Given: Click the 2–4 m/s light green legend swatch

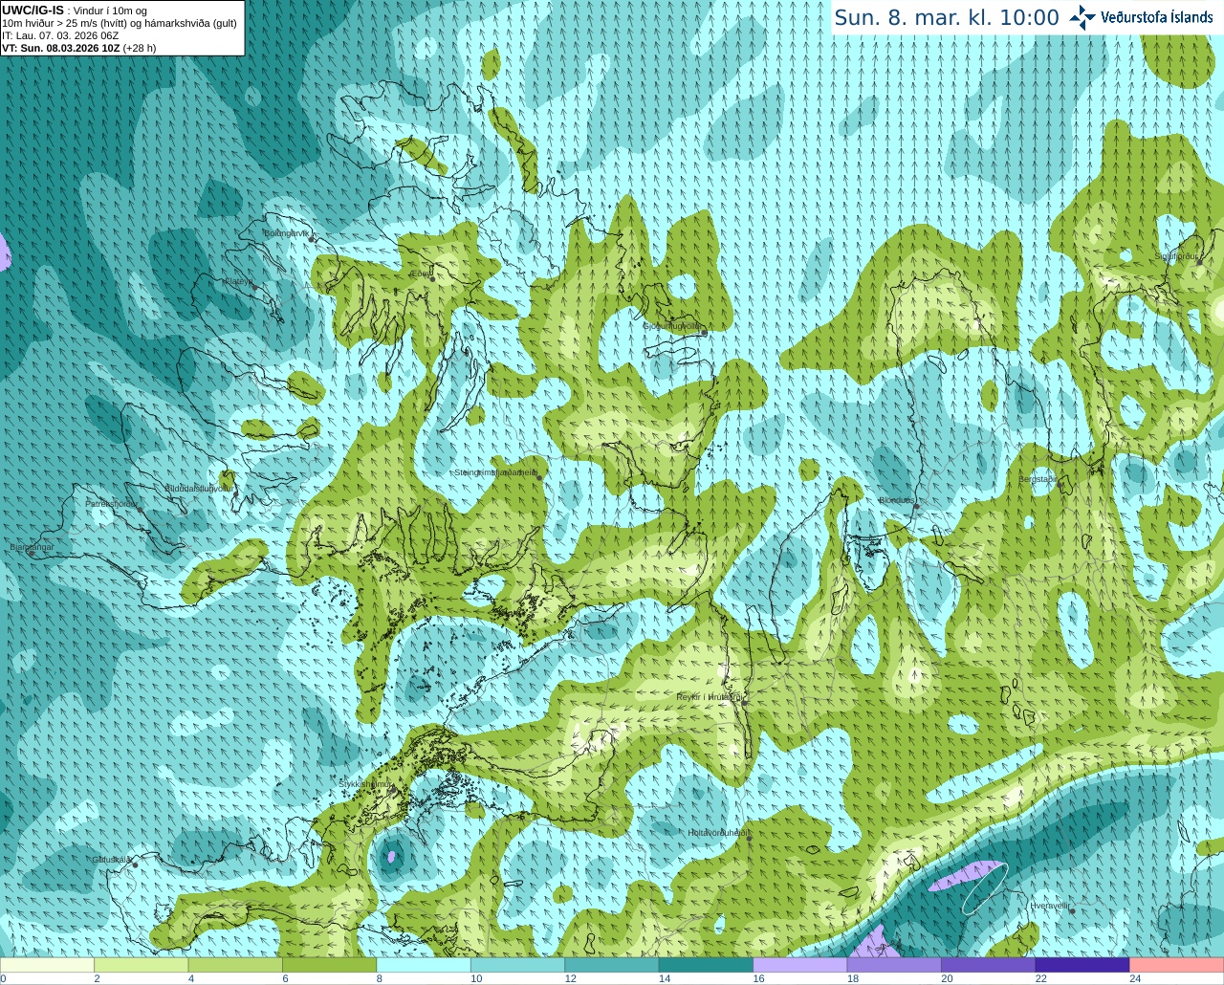Looking at the screenshot, I should tap(141, 965).
